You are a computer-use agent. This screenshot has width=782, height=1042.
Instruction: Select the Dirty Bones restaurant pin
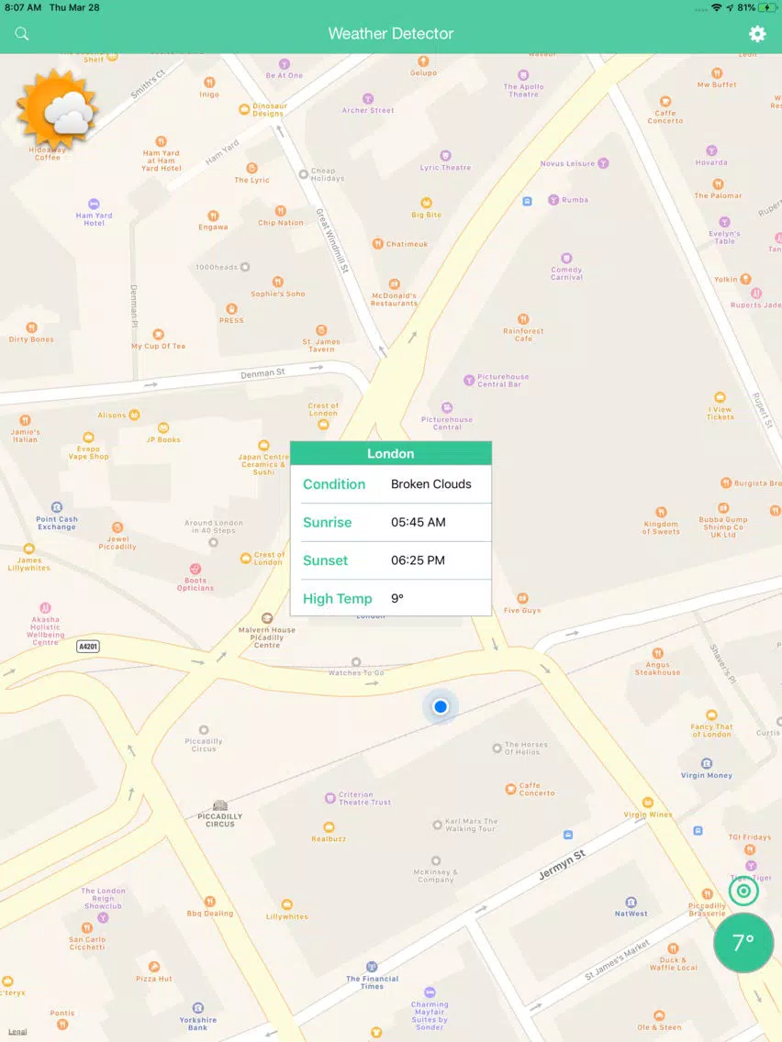pyautogui.click(x=31, y=327)
